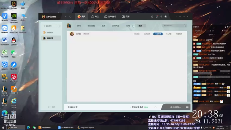231x130 pixels.
Task: Open the NetEase Cloud Music desktop icon
Action: point(14,78)
